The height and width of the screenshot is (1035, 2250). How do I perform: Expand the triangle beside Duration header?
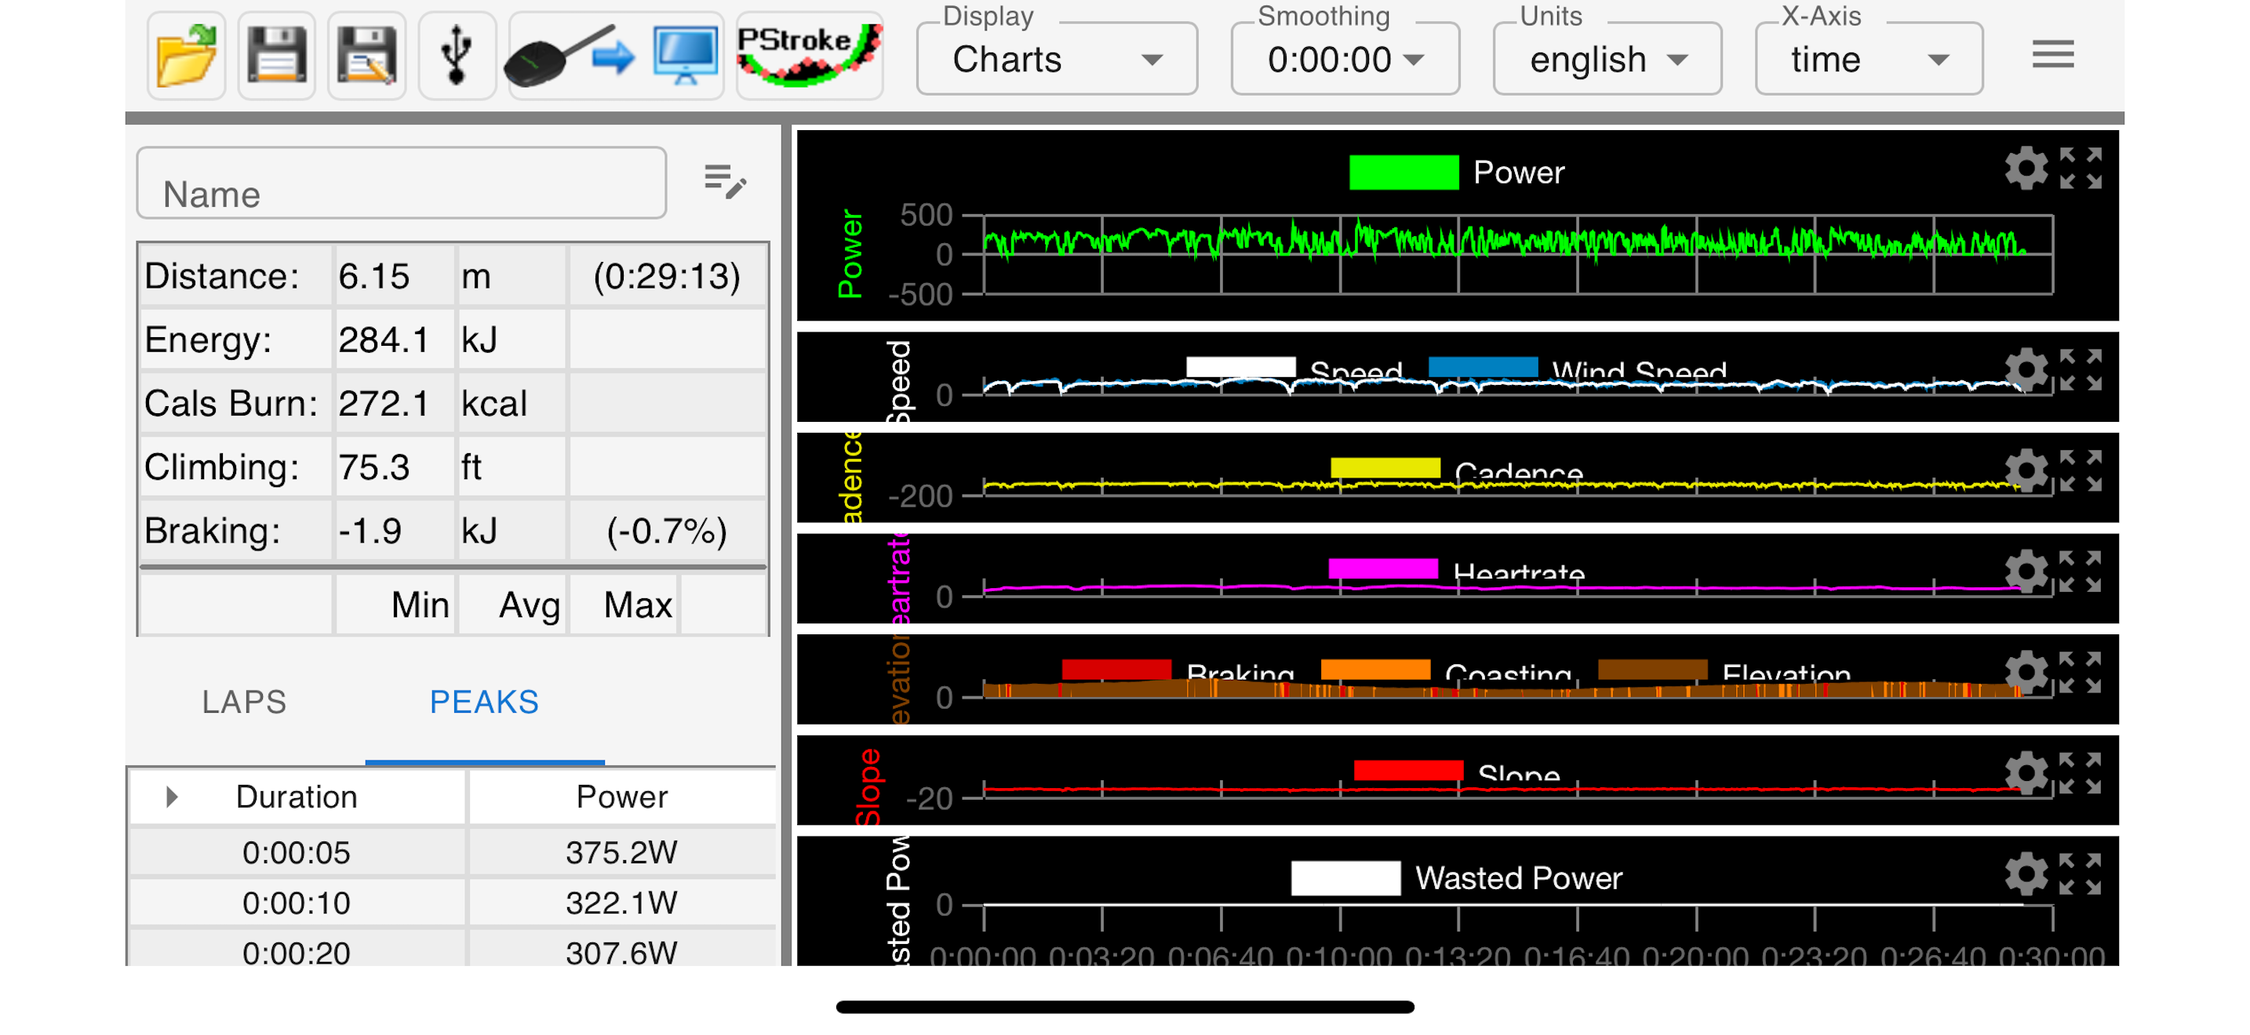(171, 797)
